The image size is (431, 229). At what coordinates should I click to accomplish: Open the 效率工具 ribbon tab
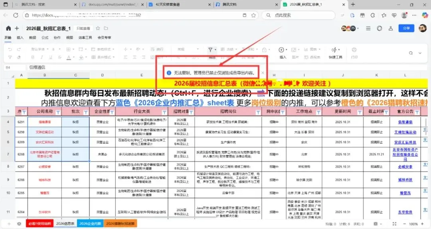pyautogui.click(x=85, y=38)
